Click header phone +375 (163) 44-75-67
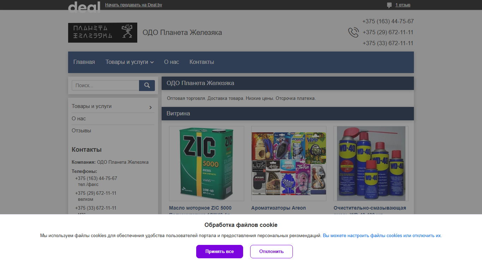 click(388, 22)
